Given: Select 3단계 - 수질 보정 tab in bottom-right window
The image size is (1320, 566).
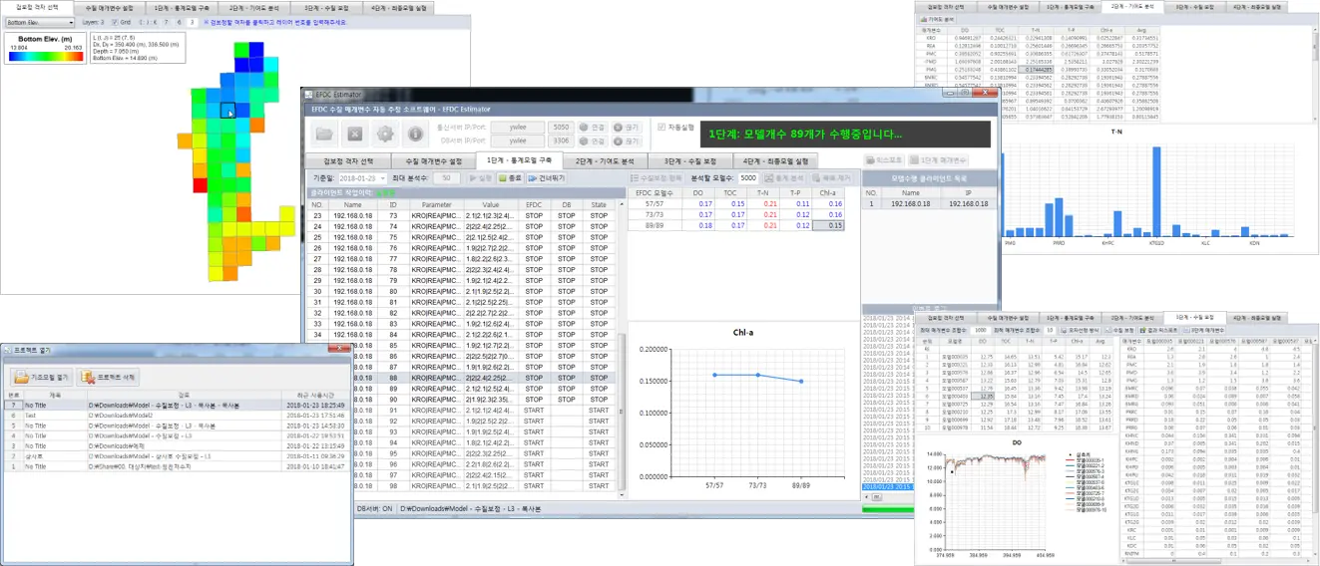Looking at the screenshot, I should pyautogui.click(x=1195, y=318).
